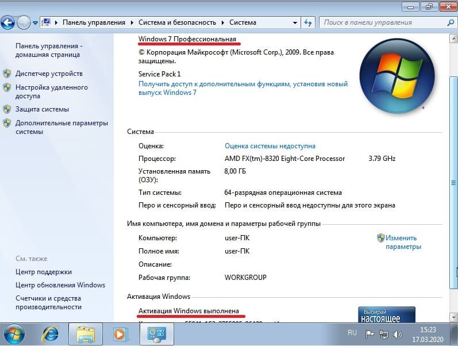Image resolution: width=458 pixels, height=346 pixels.
Task: Open the recent pages dropdown arrow
Action: [x=35, y=23]
